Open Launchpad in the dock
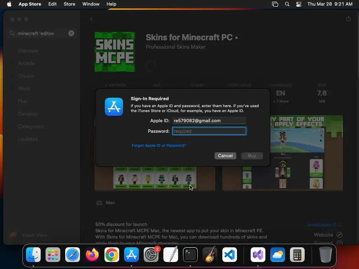 point(53,255)
